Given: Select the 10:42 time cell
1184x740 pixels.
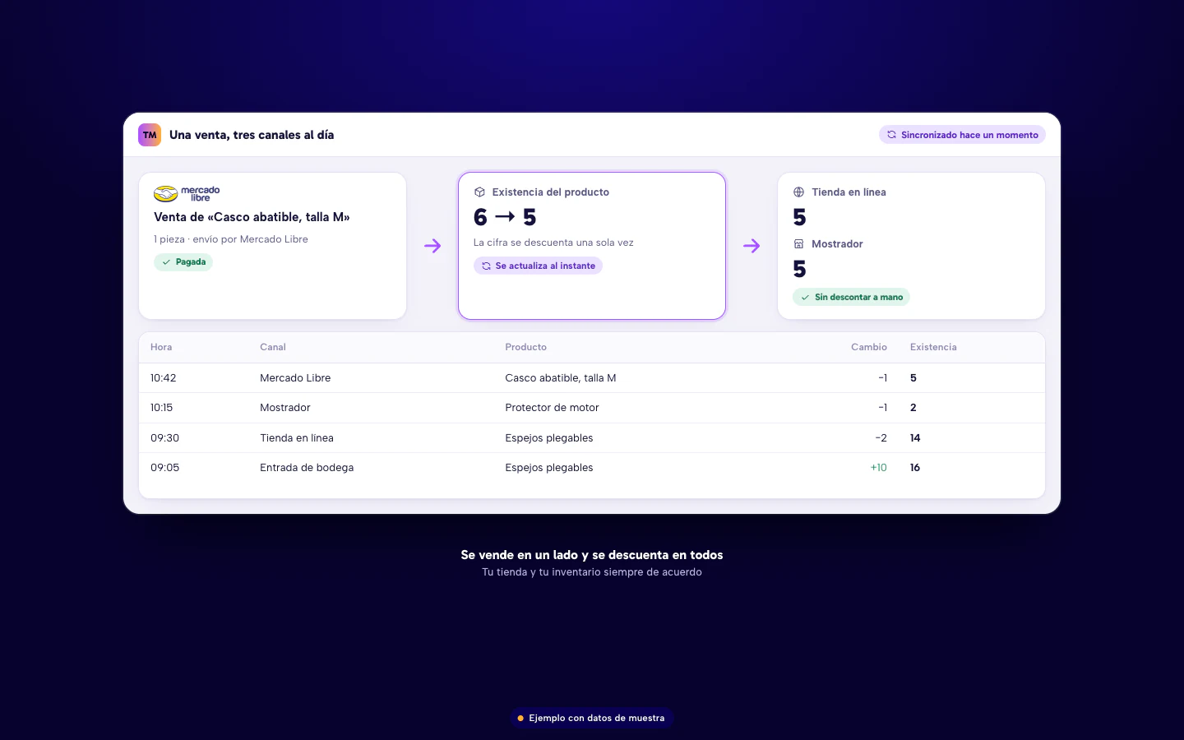Looking at the screenshot, I should pos(164,378).
